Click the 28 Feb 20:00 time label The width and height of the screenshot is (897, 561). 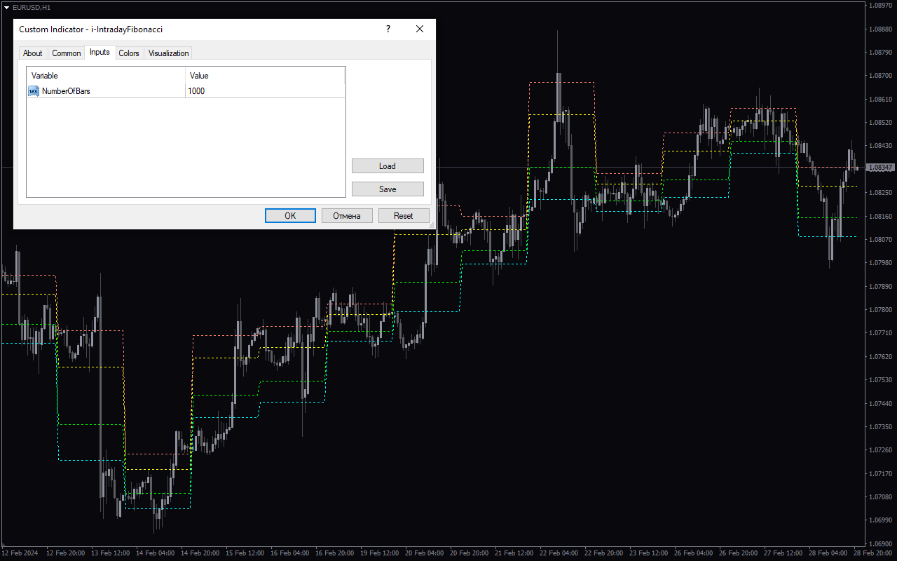click(x=873, y=553)
